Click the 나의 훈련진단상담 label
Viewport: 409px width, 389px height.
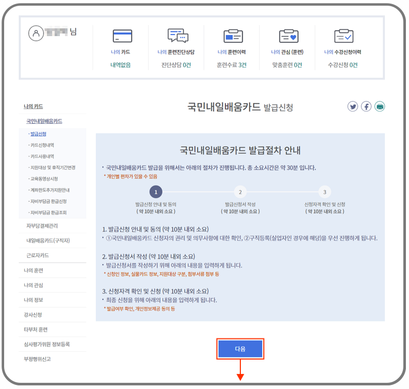(176, 52)
